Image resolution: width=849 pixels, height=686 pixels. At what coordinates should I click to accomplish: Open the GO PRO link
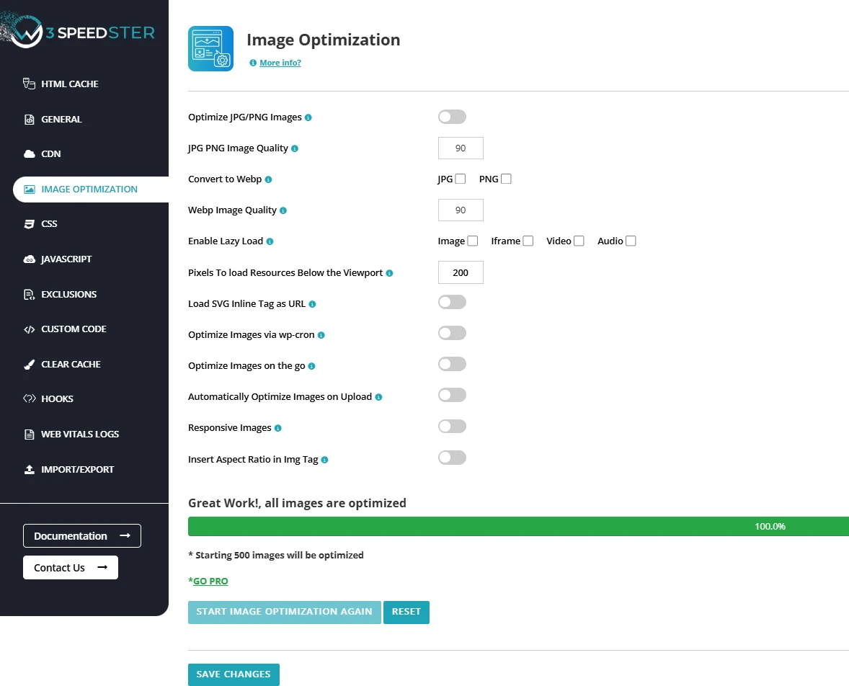click(210, 581)
